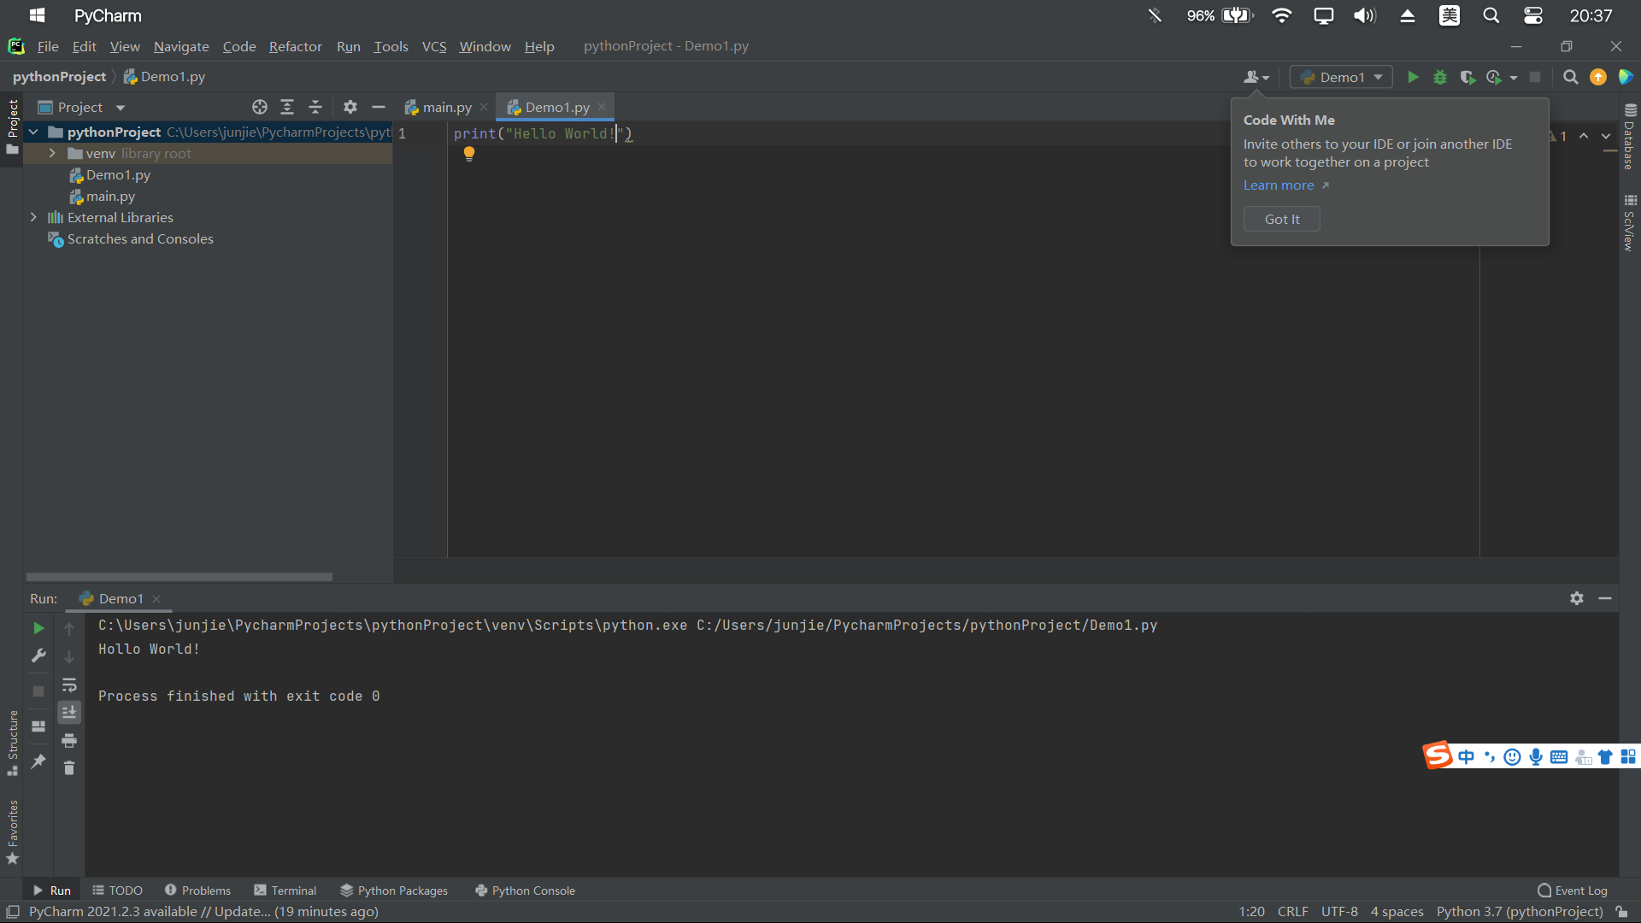Open the Refactor menu
The image size is (1641, 923).
(x=295, y=46)
